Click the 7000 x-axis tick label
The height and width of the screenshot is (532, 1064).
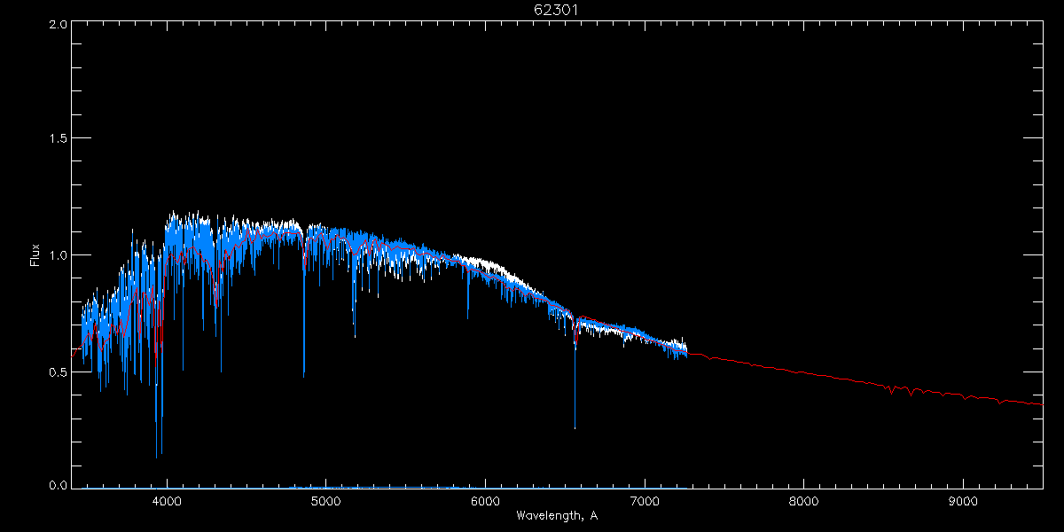(645, 501)
